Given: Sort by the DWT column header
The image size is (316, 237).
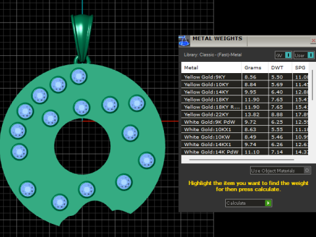Looking at the screenshot, I should tap(280, 68).
